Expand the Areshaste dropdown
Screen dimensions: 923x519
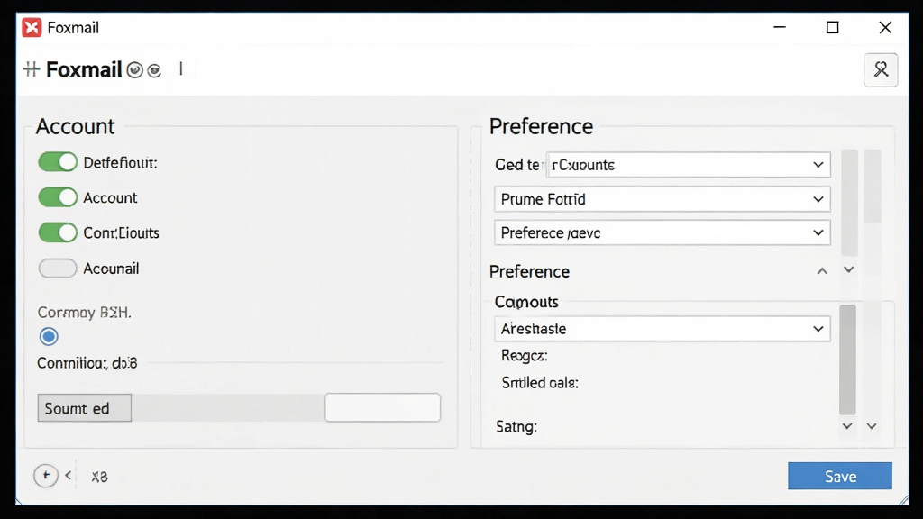pyautogui.click(x=663, y=329)
